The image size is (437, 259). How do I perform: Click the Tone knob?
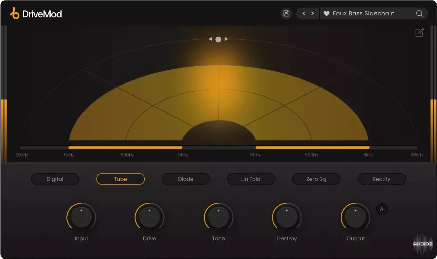218,217
